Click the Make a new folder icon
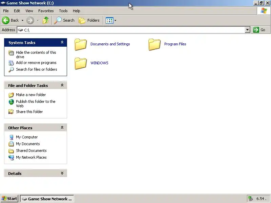 click(11, 95)
